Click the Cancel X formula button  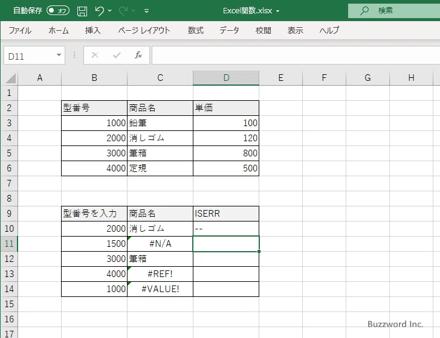[95, 55]
